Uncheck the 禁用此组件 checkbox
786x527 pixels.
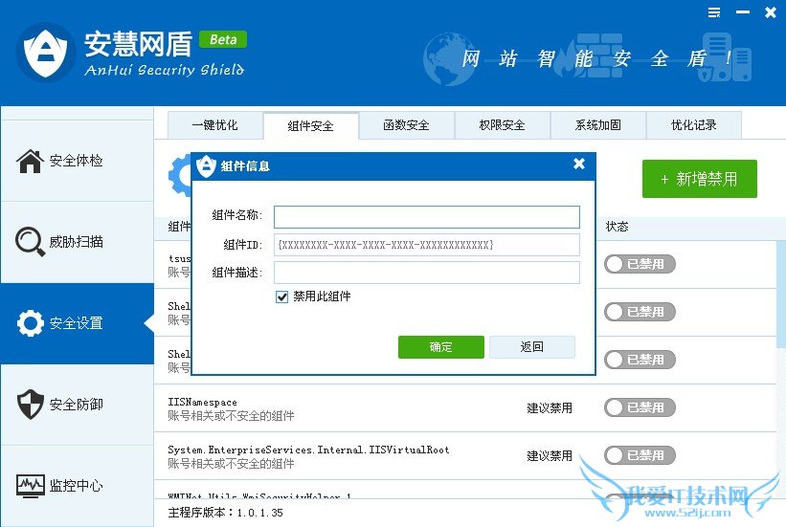[x=281, y=296]
